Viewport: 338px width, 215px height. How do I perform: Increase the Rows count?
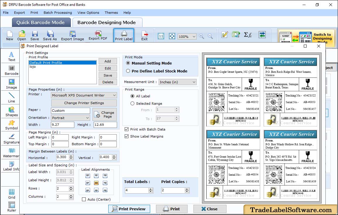point(71,187)
